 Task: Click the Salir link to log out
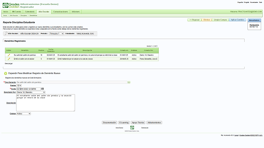point(260,2)
